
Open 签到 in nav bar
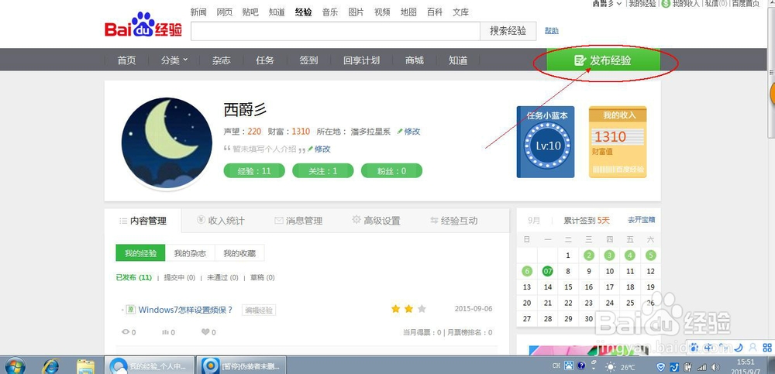pos(308,60)
